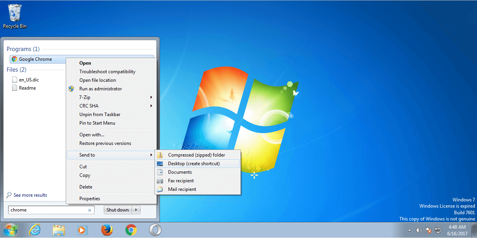Clear the search box with X
The height and width of the screenshot is (238, 477).
pos(89,210)
